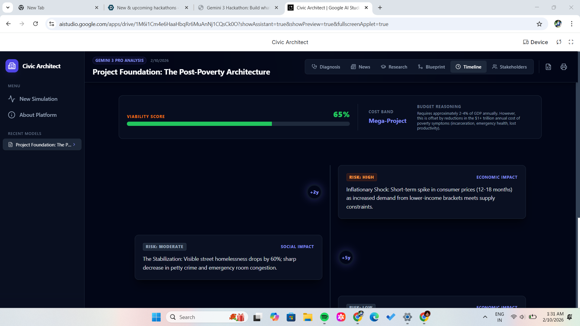Open Spotify from the taskbar
This screenshot has height=326, width=580.
click(324, 317)
